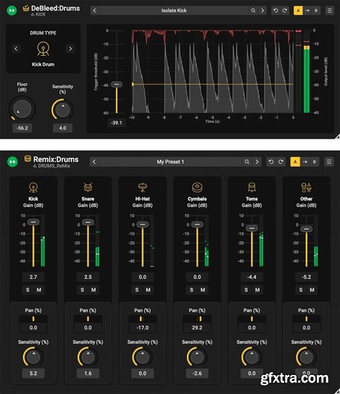The image size is (340, 394).
Task: Click the Cymbals channel icon
Action: 197,187
